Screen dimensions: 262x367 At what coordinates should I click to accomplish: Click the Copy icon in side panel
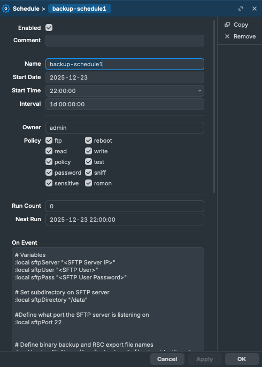pyautogui.click(x=227, y=25)
